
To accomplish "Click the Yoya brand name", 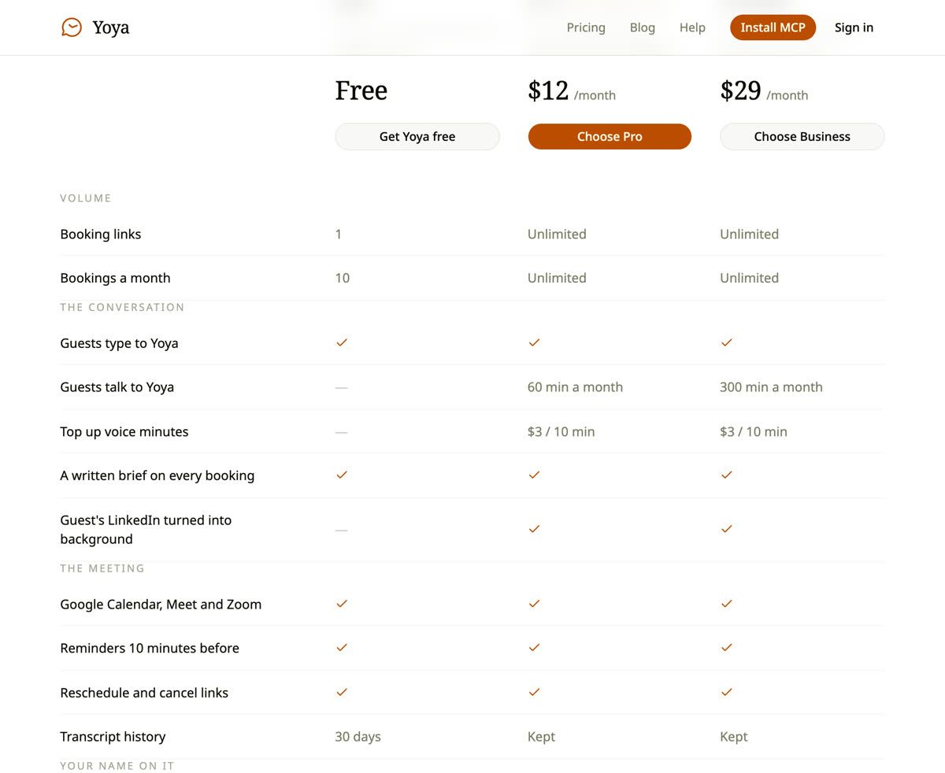I will point(111,28).
